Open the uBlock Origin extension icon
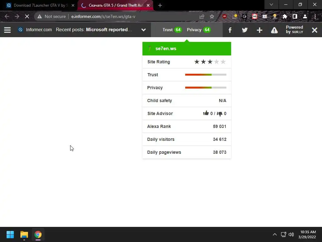This screenshot has width=322, height=242. (224, 16)
